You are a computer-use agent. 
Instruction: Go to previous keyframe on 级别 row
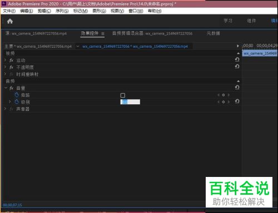[219, 102]
